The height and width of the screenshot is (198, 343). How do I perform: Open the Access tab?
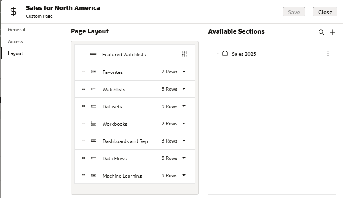pyautogui.click(x=16, y=42)
